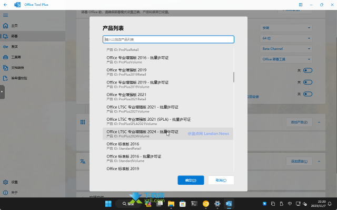337x210 pixels.
Task: Expand the side panel arrow handle
Action: click(x=2, y=92)
